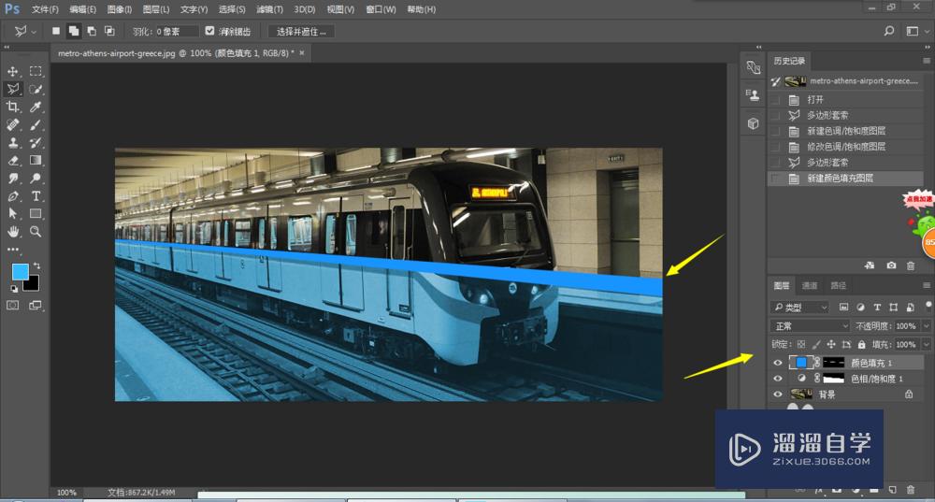
Task: Select the Brush tool
Action: point(36,125)
